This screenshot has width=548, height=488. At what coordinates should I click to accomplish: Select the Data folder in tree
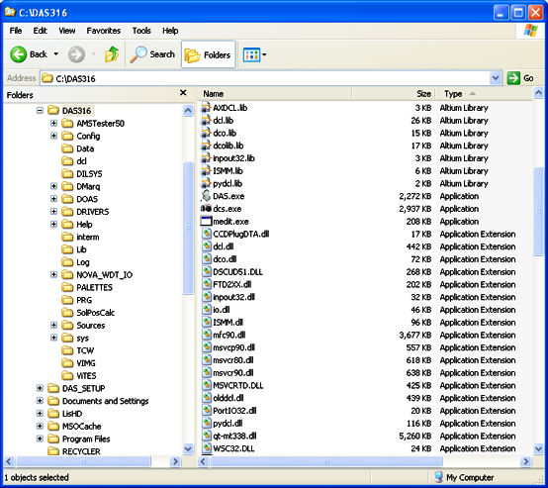tap(77, 148)
